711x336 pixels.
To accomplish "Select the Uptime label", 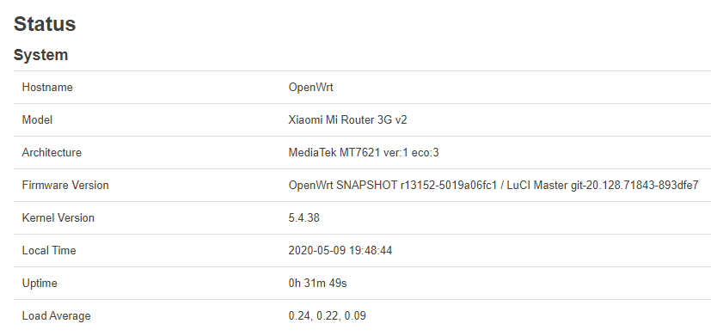I will 40,283.
